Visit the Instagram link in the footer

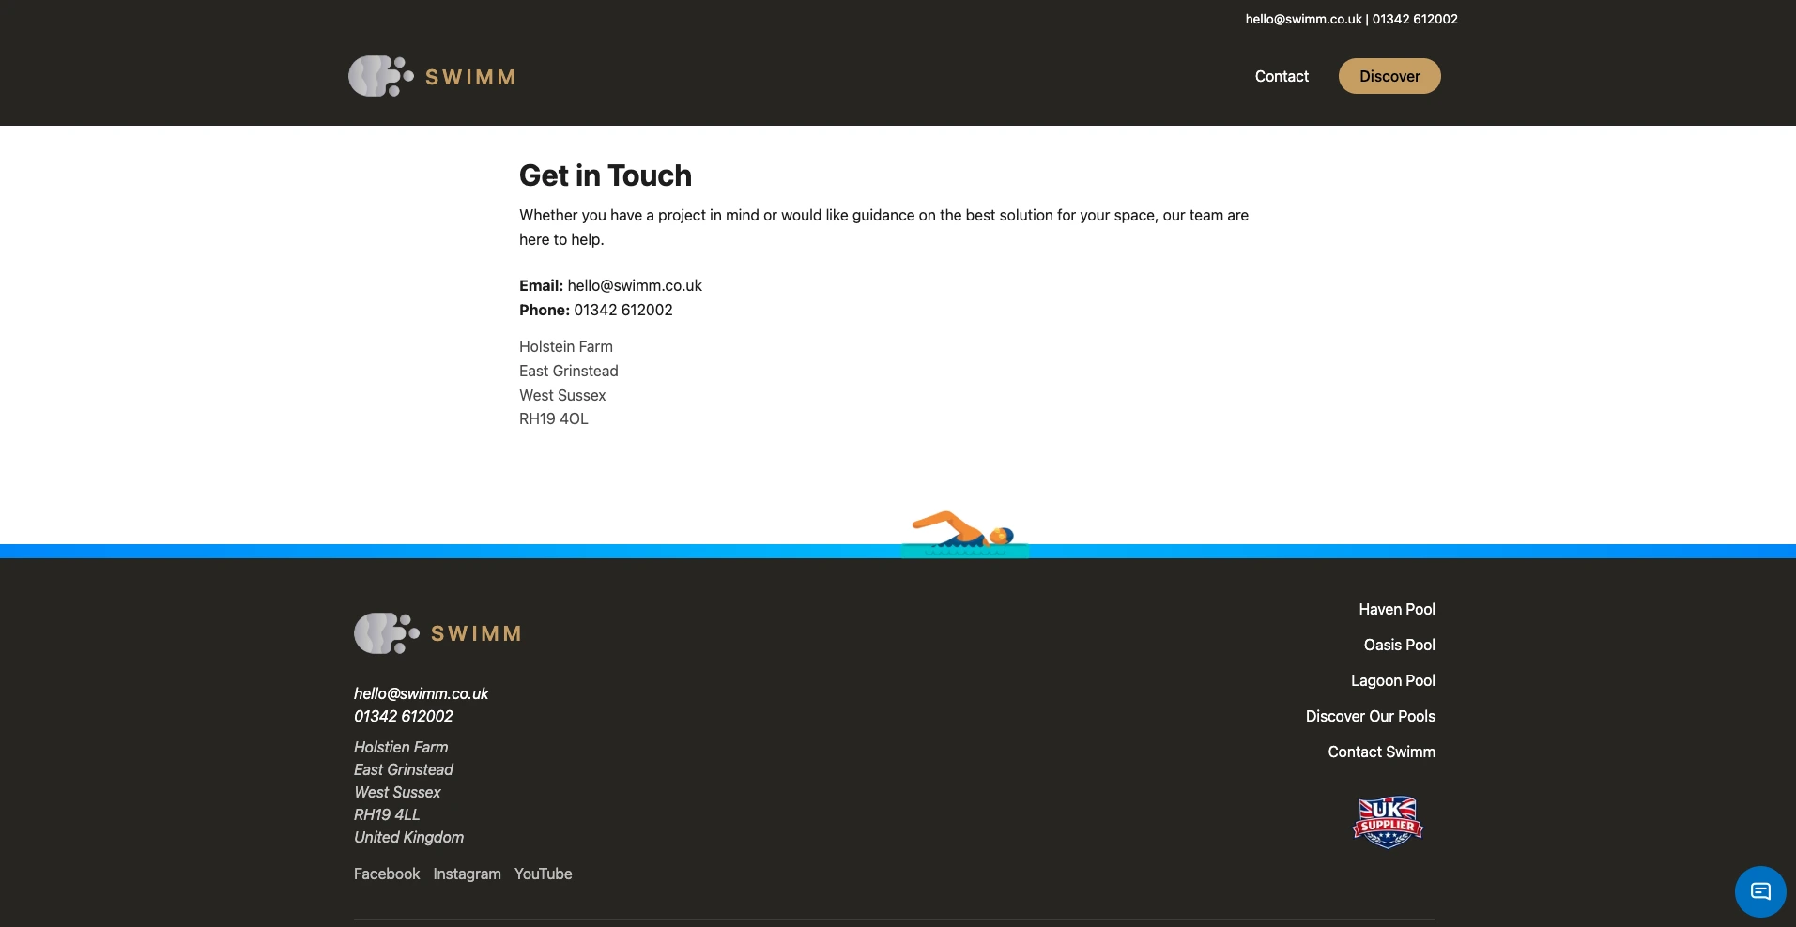click(467, 874)
